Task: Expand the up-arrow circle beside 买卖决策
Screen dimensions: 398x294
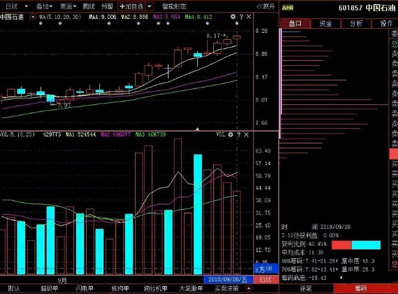Action: 249,288
